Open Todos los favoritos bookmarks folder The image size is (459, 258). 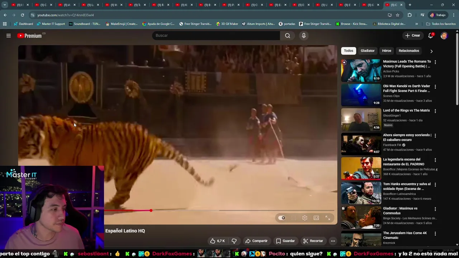441,24
